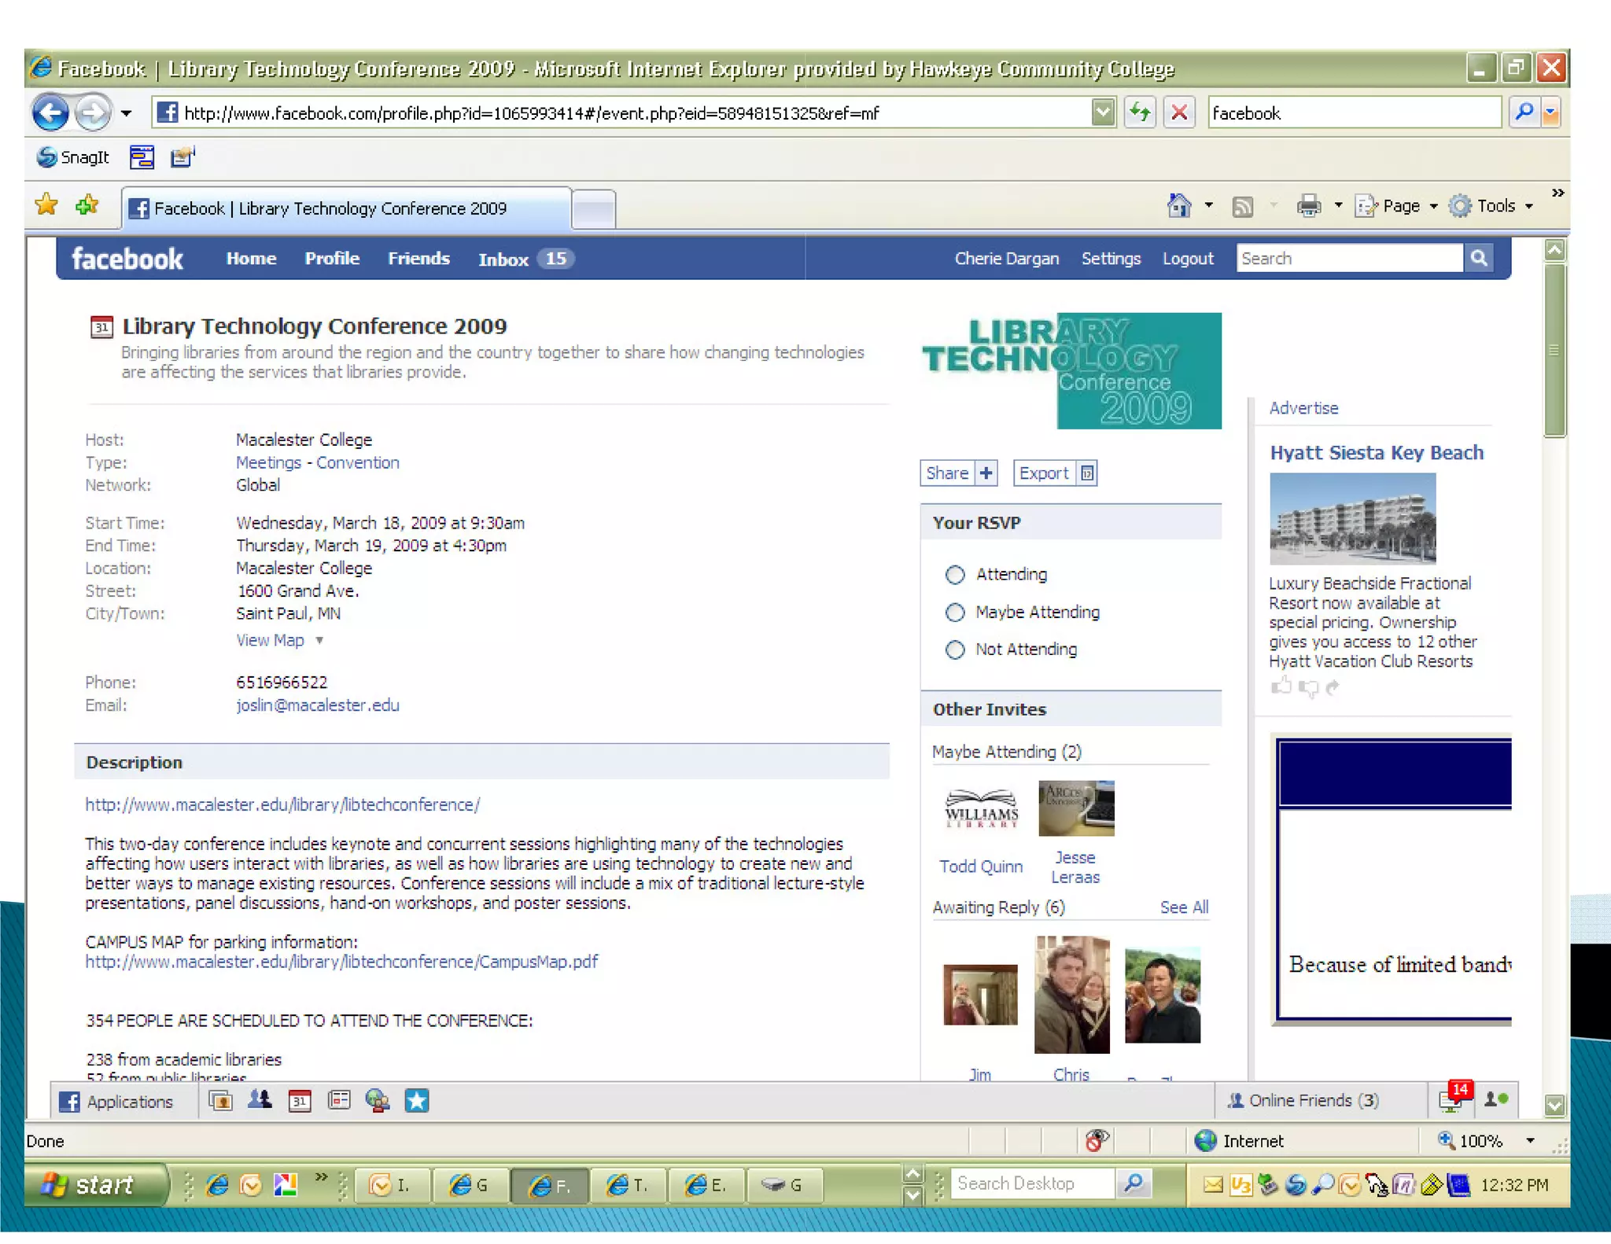The image size is (1611, 1244).
Task: Open Photos app icon in Facebook bottom bar
Action: click(x=221, y=1101)
